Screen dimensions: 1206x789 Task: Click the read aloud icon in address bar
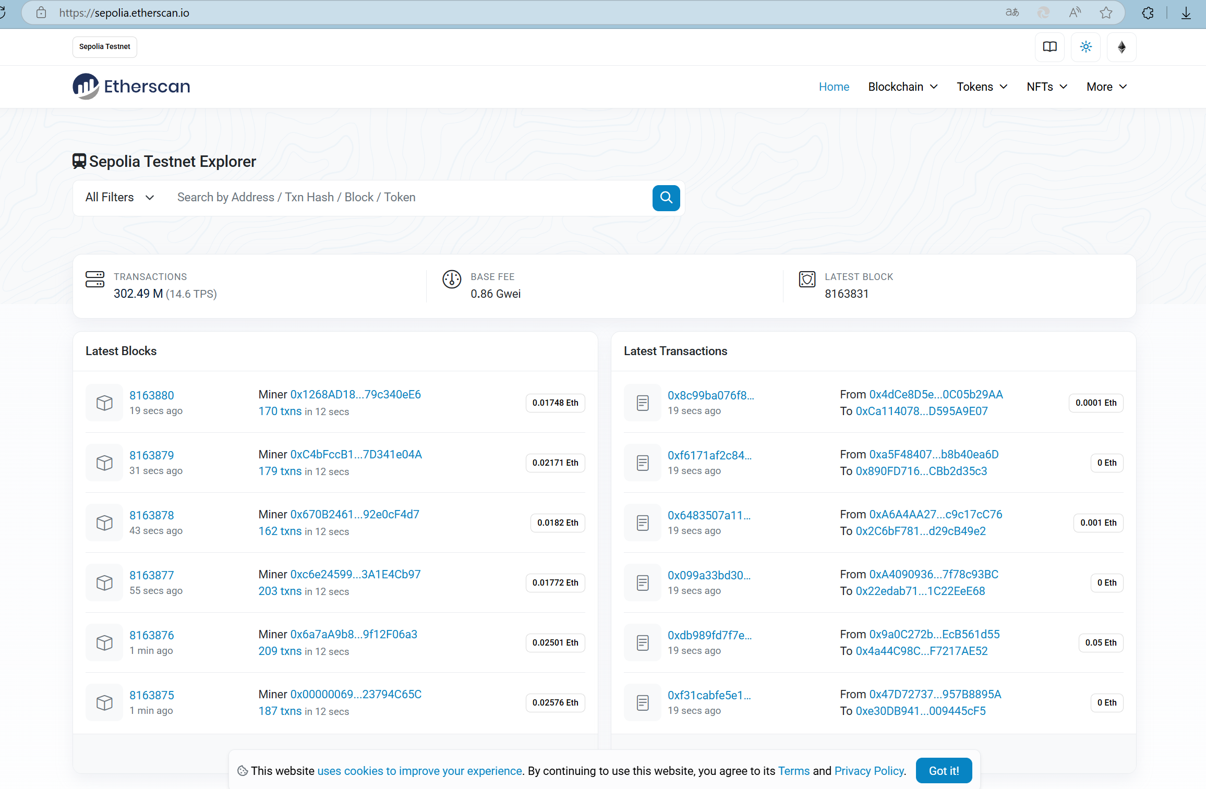pos(1075,13)
